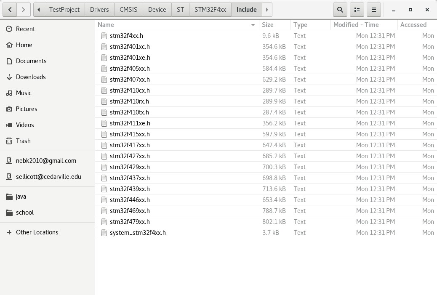The image size is (437, 295).
Task: Select file stm32f4xx.h
Action: point(266,36)
